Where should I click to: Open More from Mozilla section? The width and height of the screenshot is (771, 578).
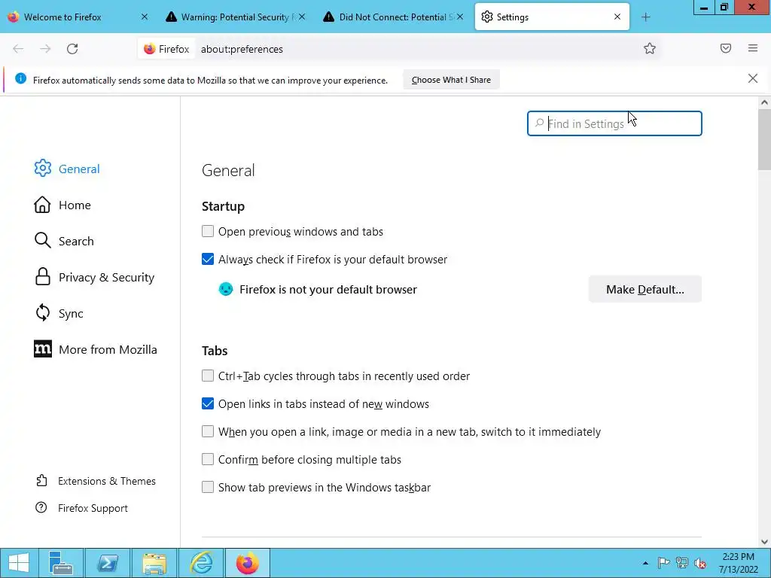96,349
